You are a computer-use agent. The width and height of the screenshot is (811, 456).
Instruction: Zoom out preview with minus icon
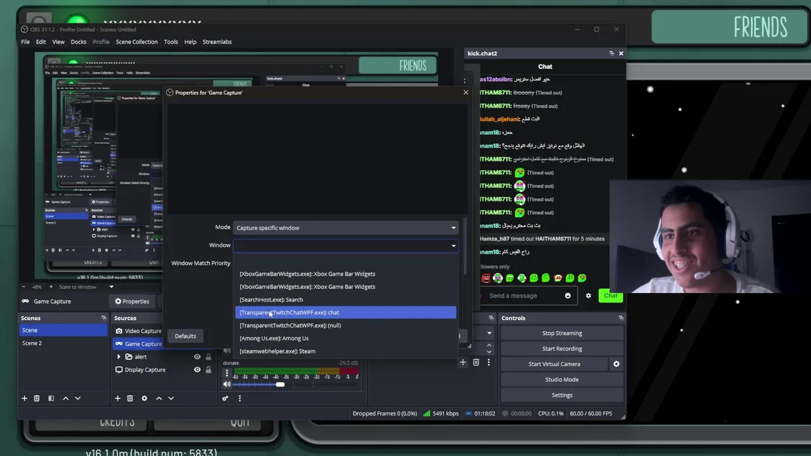tap(25, 287)
